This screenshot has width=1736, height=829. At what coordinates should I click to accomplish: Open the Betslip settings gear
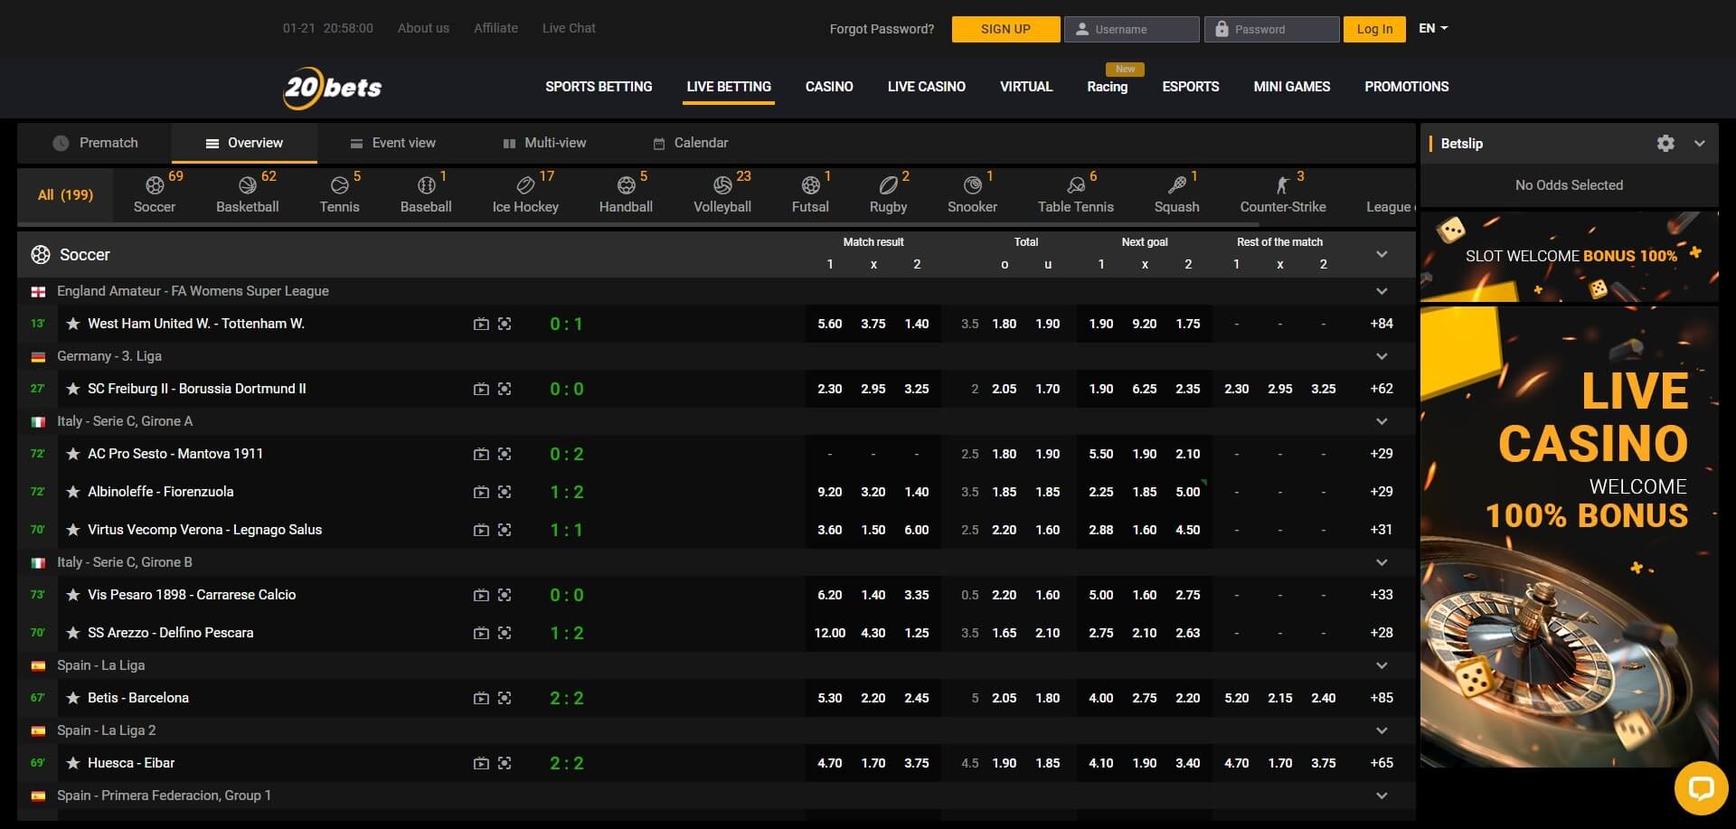(1665, 143)
